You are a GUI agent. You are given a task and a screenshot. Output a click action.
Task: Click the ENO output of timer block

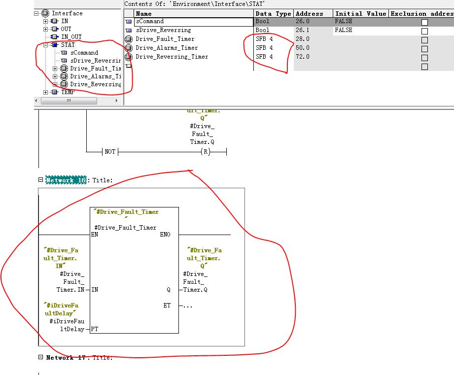[165, 235]
